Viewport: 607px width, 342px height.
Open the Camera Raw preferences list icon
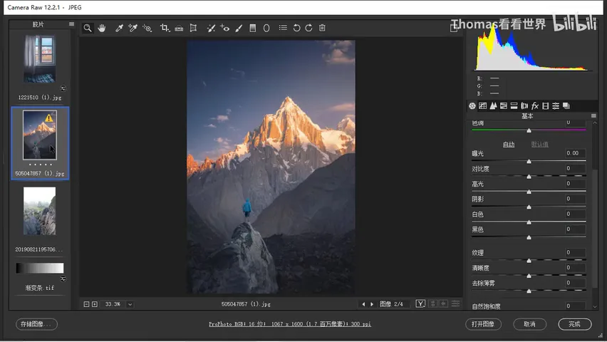pos(283,28)
